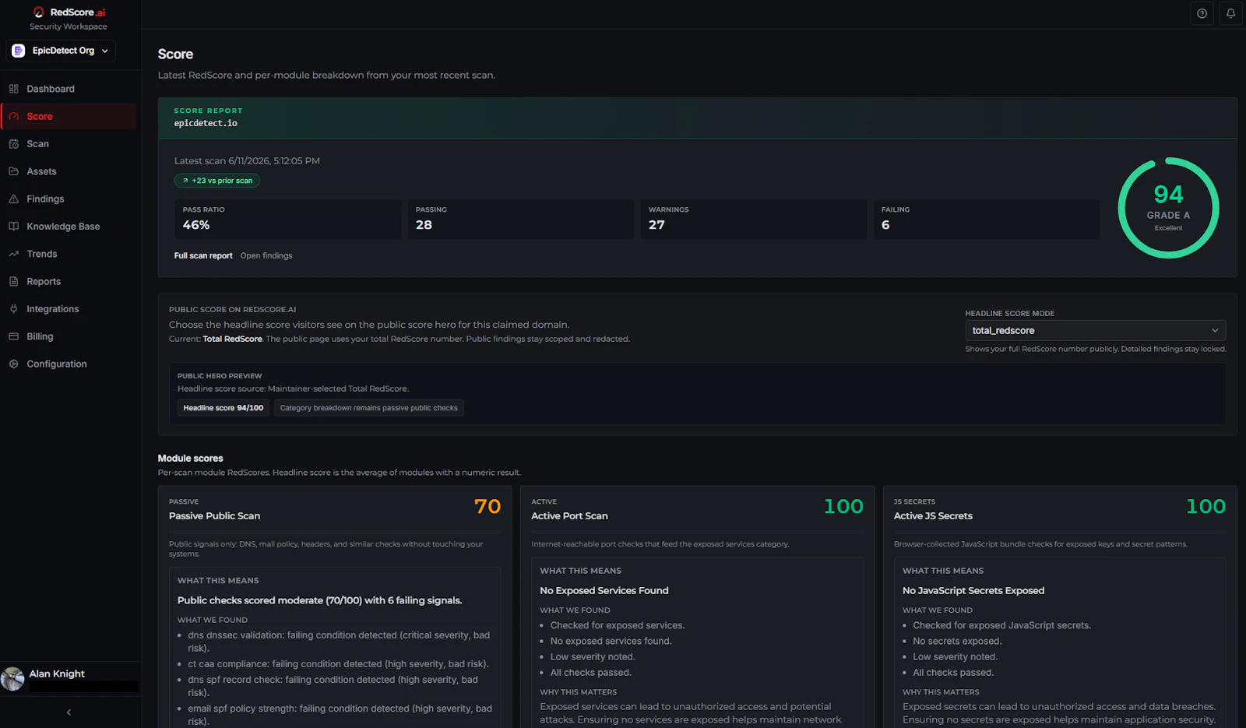1246x728 pixels.
Task: Open the Assets section
Action: pyautogui.click(x=69, y=171)
